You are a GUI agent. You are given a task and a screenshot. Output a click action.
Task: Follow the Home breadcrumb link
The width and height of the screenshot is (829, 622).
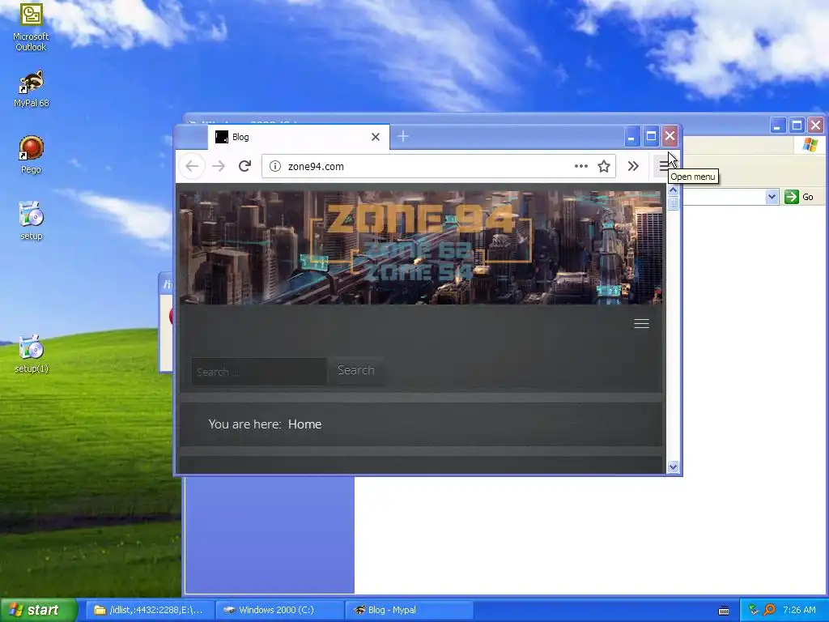point(304,424)
